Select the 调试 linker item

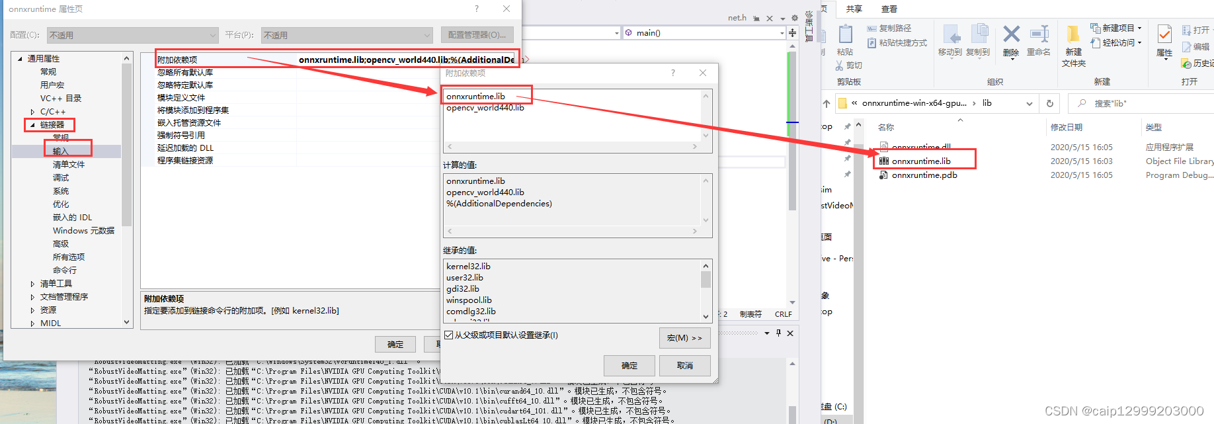[61, 177]
